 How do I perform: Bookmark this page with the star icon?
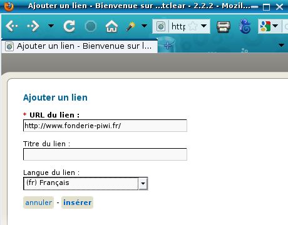193,26
